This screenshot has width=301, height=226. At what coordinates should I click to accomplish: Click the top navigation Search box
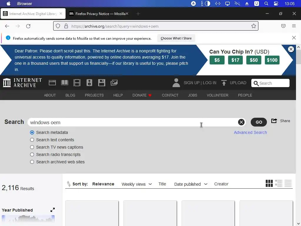pos(270,83)
